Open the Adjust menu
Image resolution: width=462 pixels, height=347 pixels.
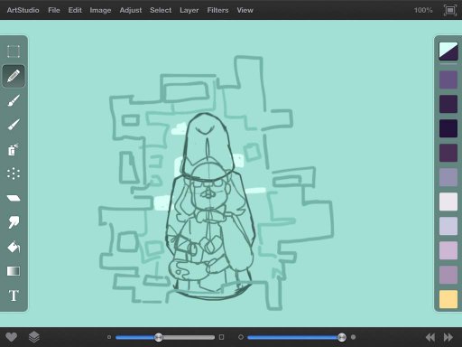coord(131,10)
